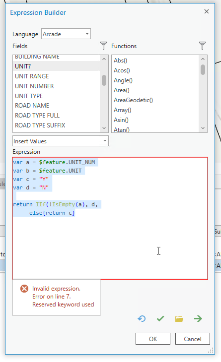
Task: Select the ROAD NAME field
Action: (x=56, y=106)
